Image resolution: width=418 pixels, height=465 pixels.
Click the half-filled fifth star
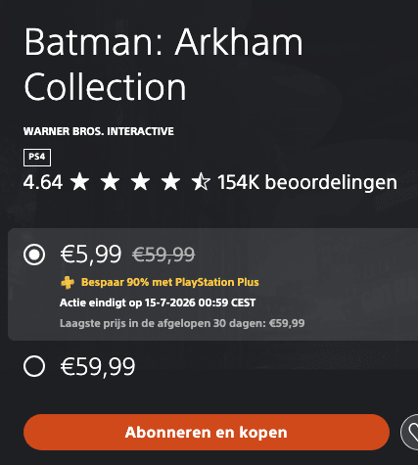click(x=201, y=182)
